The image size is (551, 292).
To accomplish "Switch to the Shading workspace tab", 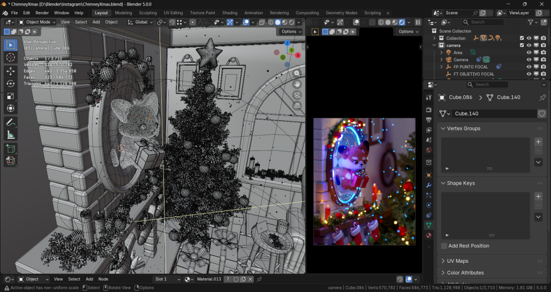I will tap(230, 13).
